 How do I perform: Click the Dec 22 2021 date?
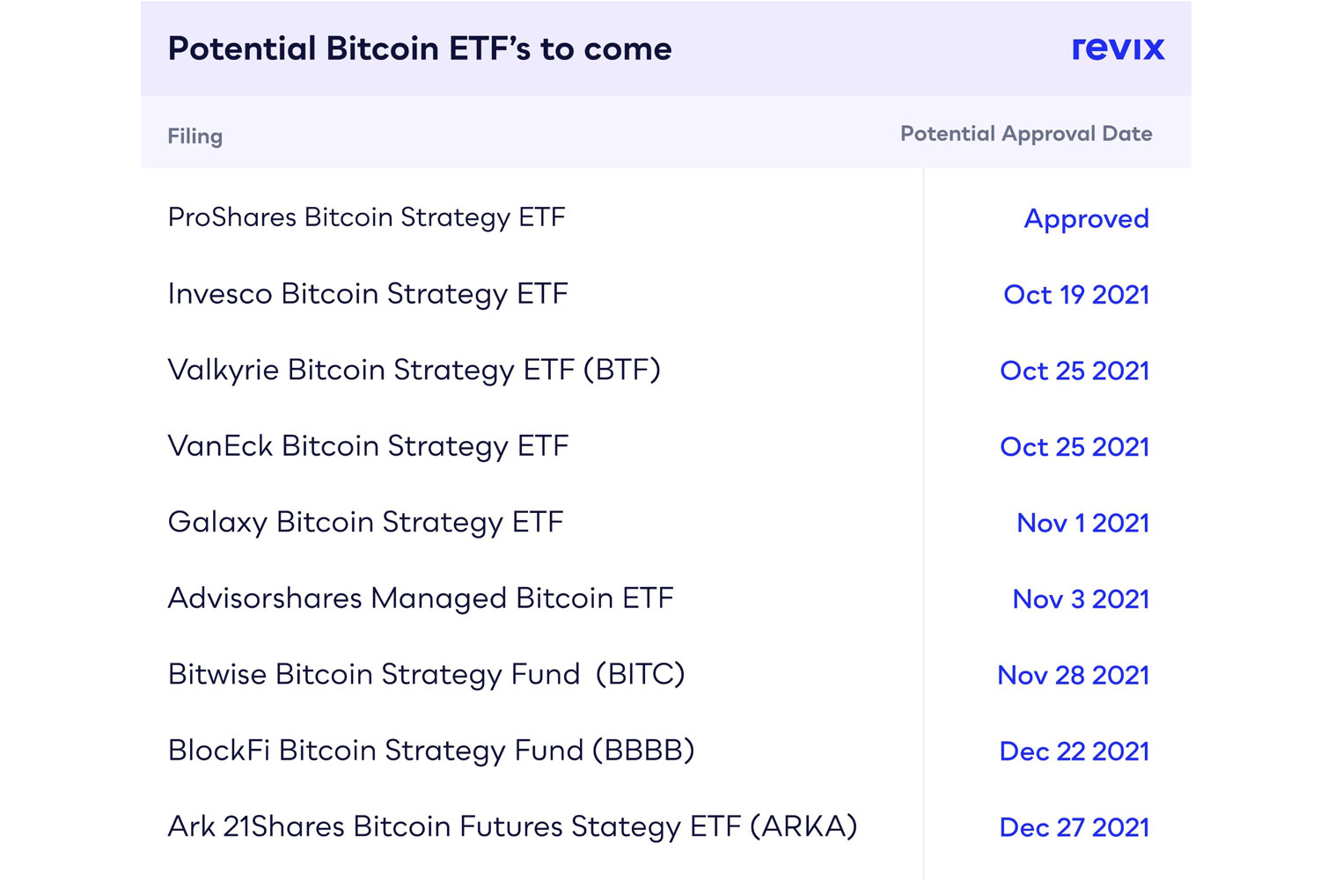tap(1074, 752)
